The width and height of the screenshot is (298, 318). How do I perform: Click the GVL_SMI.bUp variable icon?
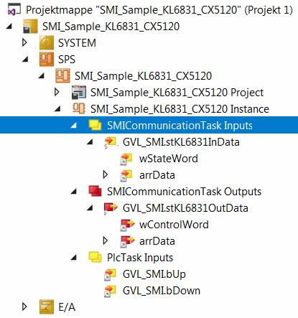click(110, 274)
